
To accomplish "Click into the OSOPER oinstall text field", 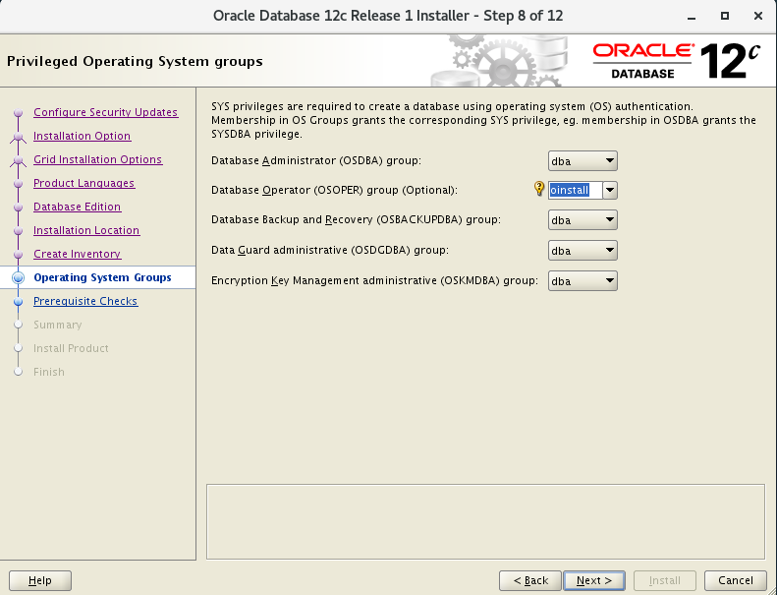I will (576, 190).
